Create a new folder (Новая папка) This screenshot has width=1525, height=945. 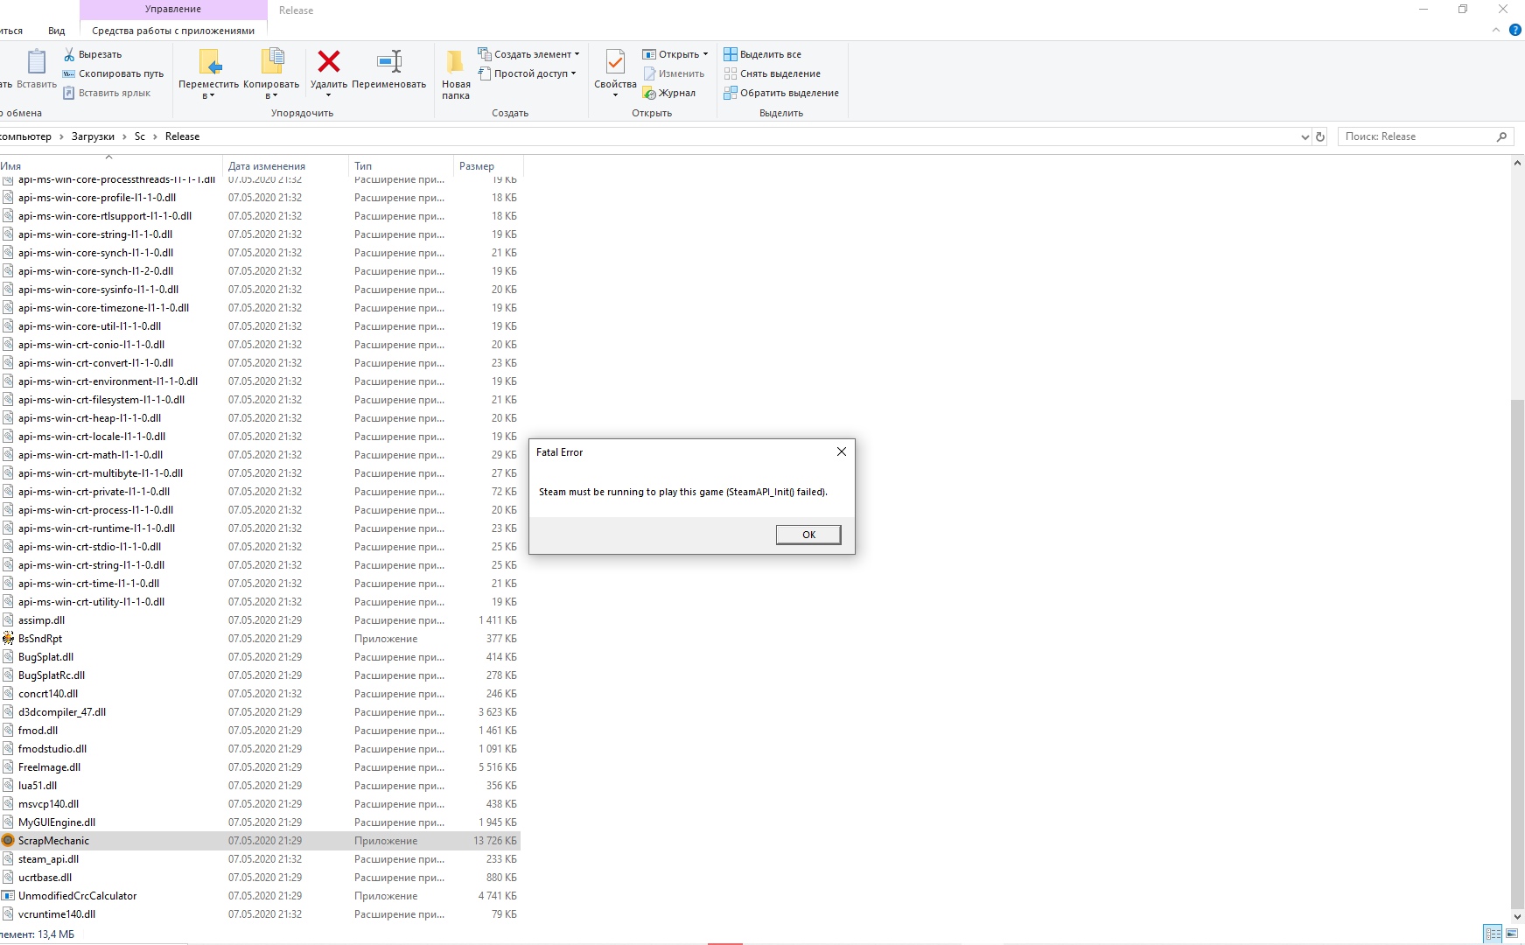click(456, 74)
